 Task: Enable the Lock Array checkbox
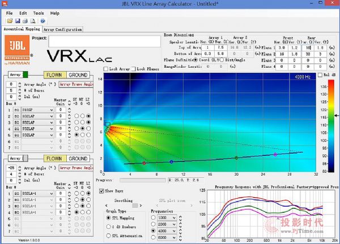[x=106, y=69]
